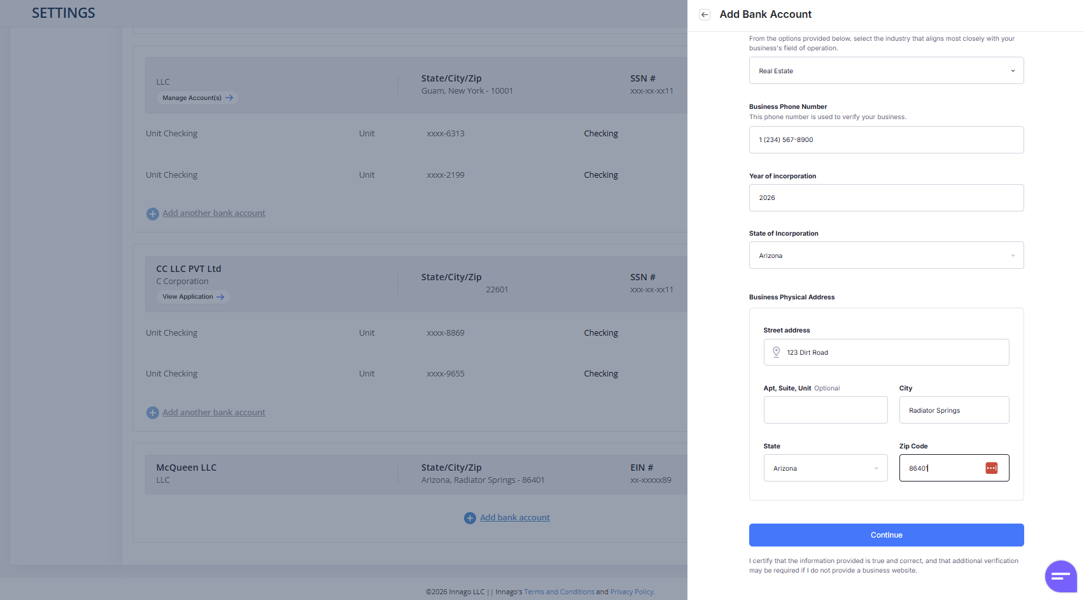Open the address State dropdown showing Arizona
The width and height of the screenshot is (1084, 600).
pos(825,468)
